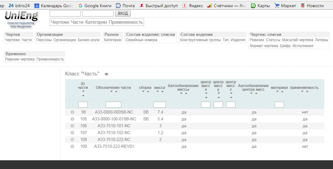The height and width of the screenshot is (169, 333).
Task: Open Применяемость in the top navigation
Action: tap(126, 22)
